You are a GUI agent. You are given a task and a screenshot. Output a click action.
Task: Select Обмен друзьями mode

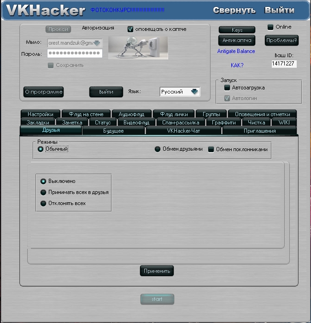click(x=158, y=149)
